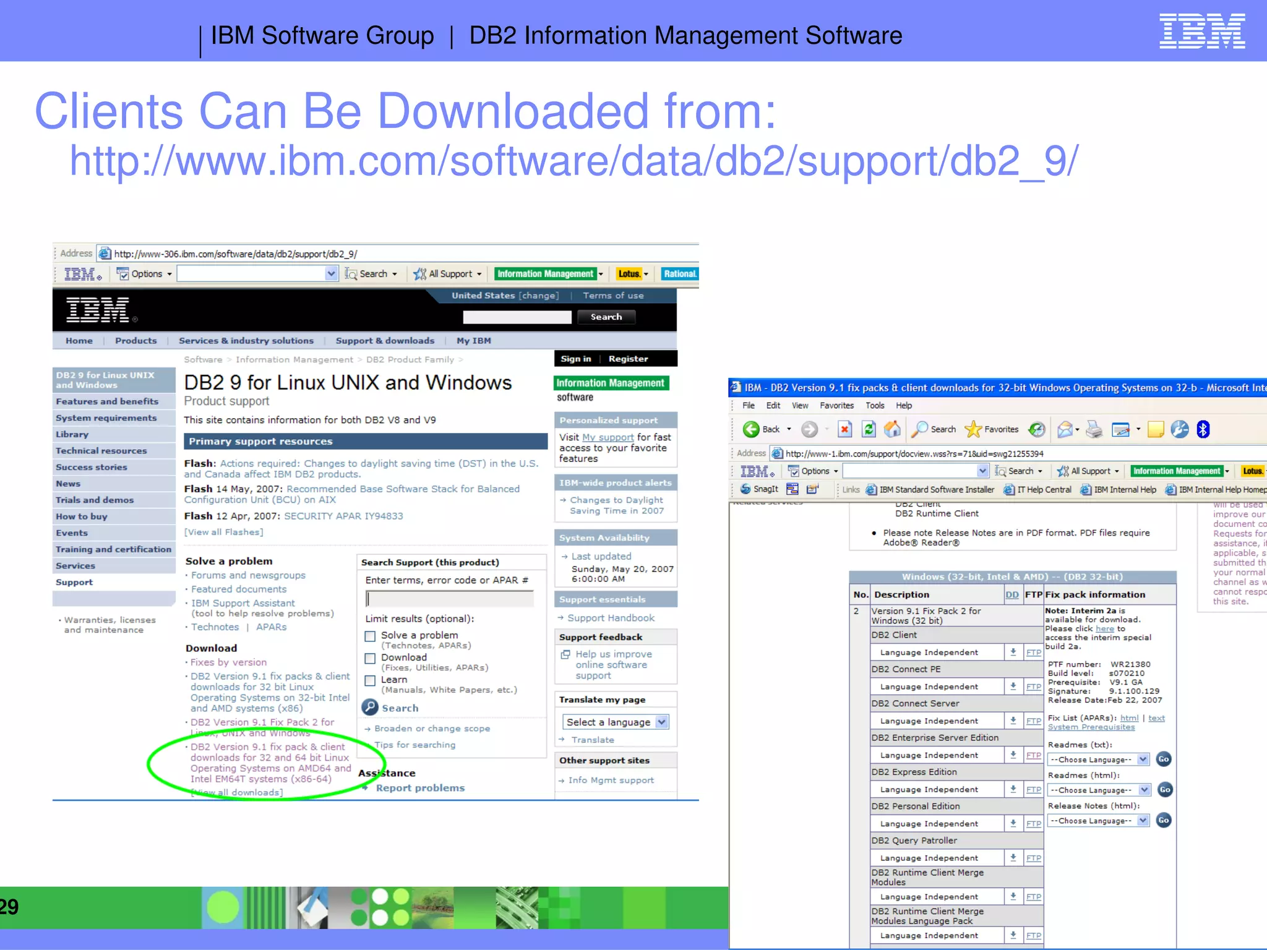1267x950 pixels.
Task: Click Go button for Release Notes (html)
Action: (1164, 820)
